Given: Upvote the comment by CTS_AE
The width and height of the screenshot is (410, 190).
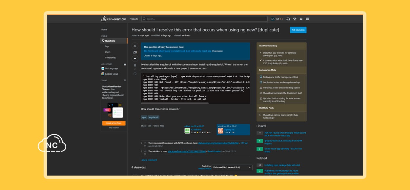Looking at the screenshot, I should coord(145,143).
